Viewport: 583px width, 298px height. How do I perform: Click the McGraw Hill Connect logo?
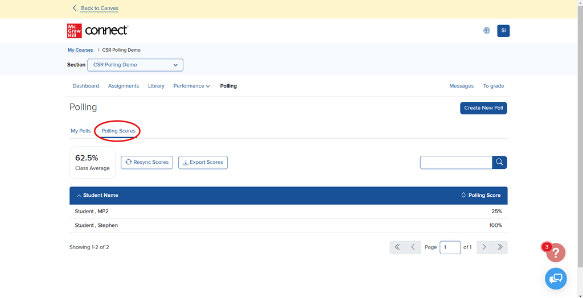click(x=97, y=31)
